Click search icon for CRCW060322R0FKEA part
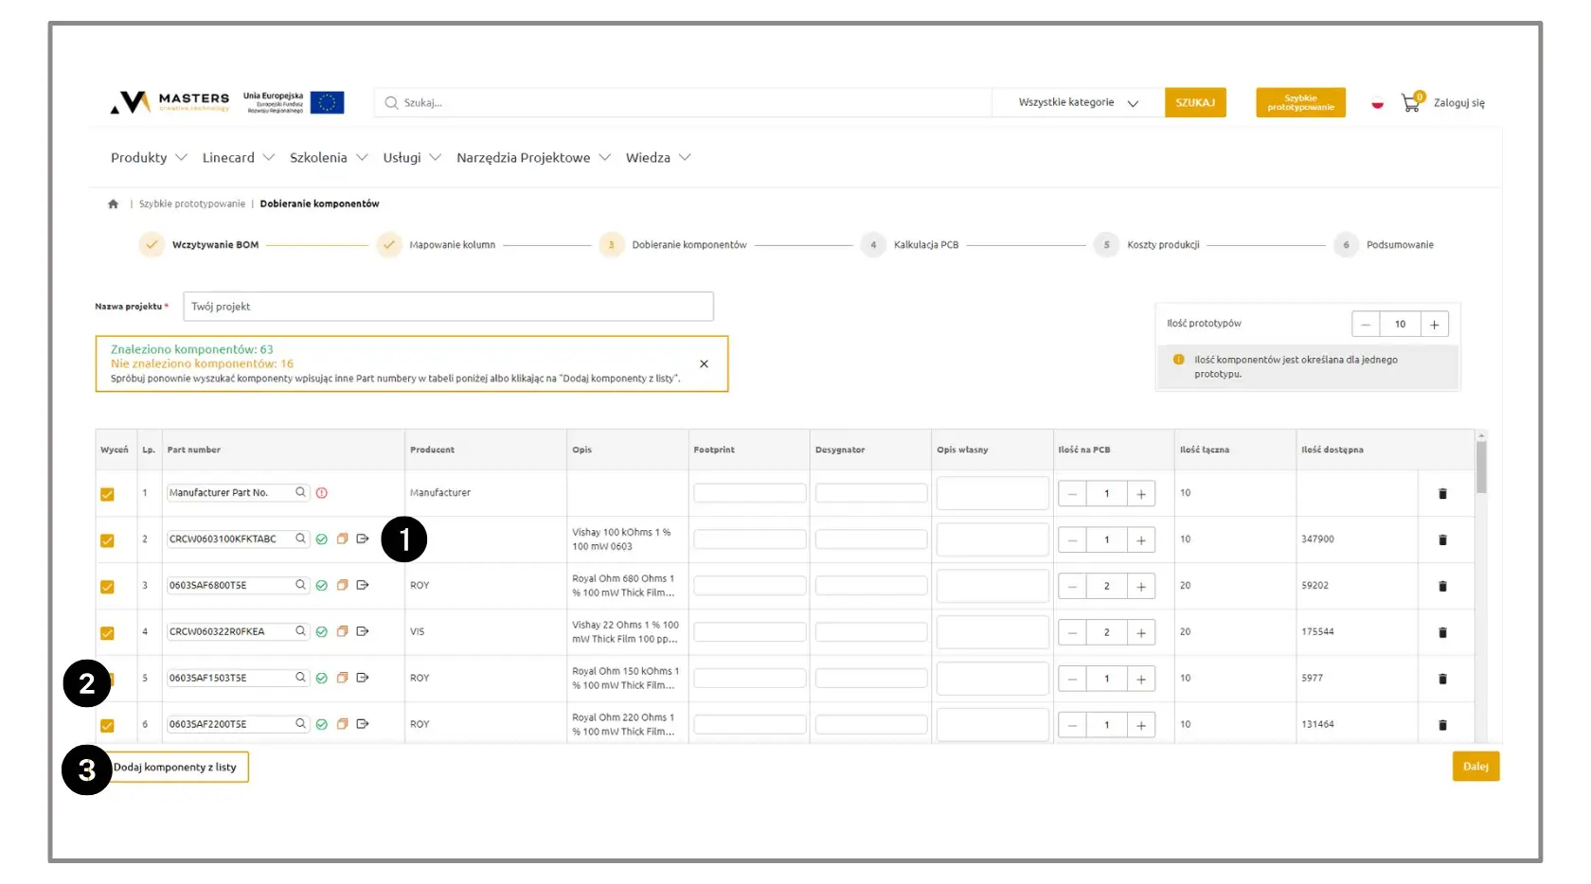The height and width of the screenshot is (884, 1591). (300, 631)
